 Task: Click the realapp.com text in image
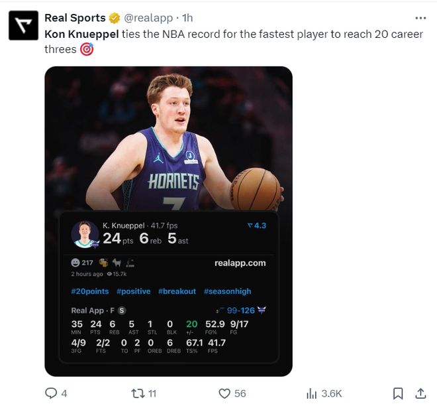point(240,263)
